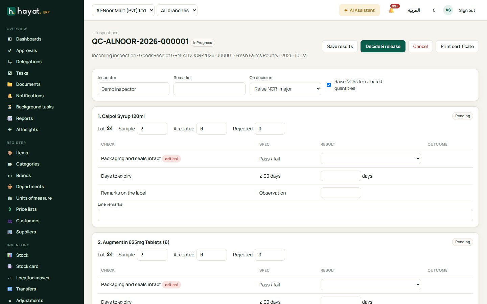This screenshot has width=487, height=304.
Task: Open Calpol Packaging and seals intact result dropdown
Action: pos(371,158)
